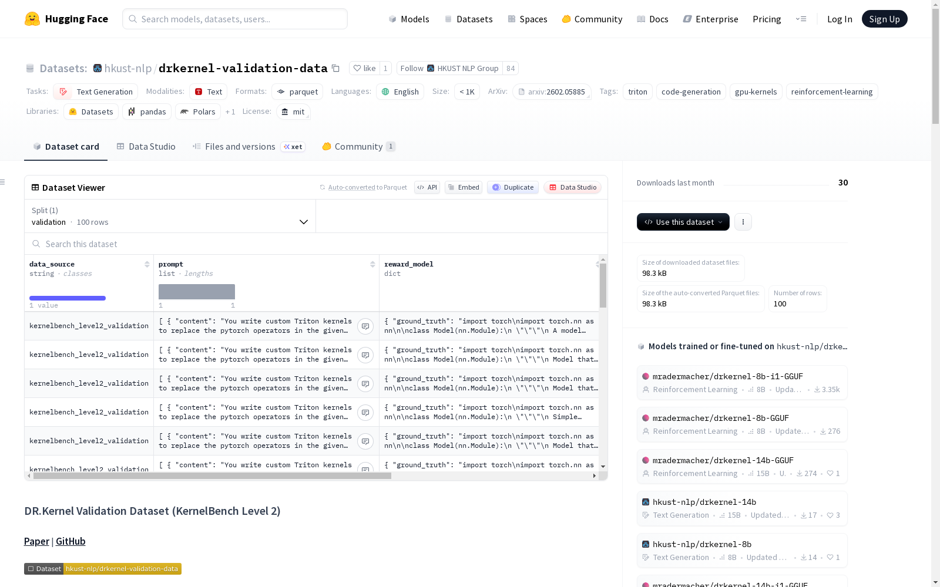Open chat icon for fourth prompt row
Viewport: 940px width, 587px height.
(365, 413)
